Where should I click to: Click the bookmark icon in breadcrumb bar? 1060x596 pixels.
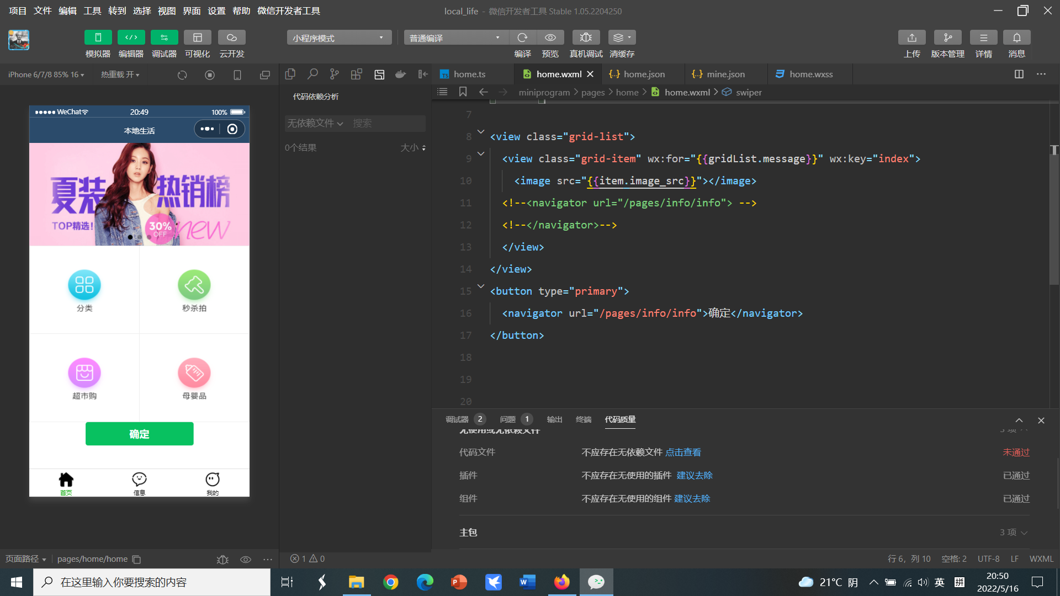click(463, 92)
